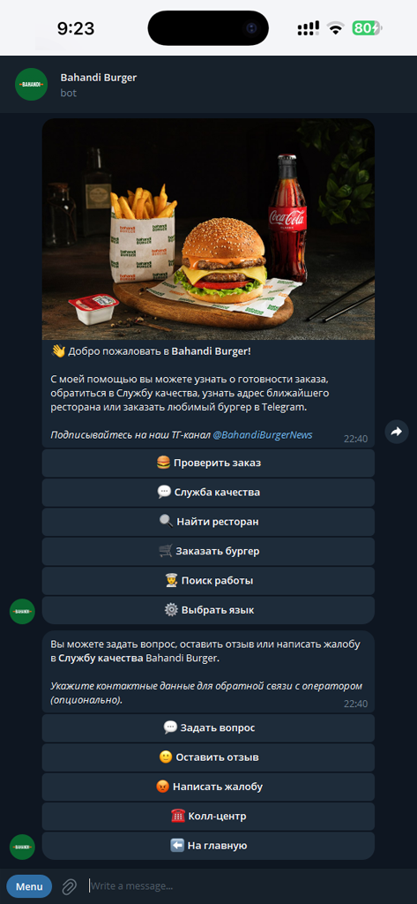Go back with ⬅️ На главную
This screenshot has height=904, width=417.
[208, 846]
